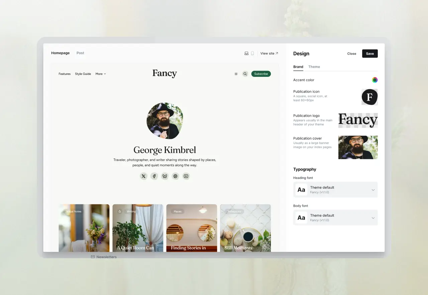Click the Publication cover image thumbnail
The height and width of the screenshot is (295, 428).
[x=358, y=147]
